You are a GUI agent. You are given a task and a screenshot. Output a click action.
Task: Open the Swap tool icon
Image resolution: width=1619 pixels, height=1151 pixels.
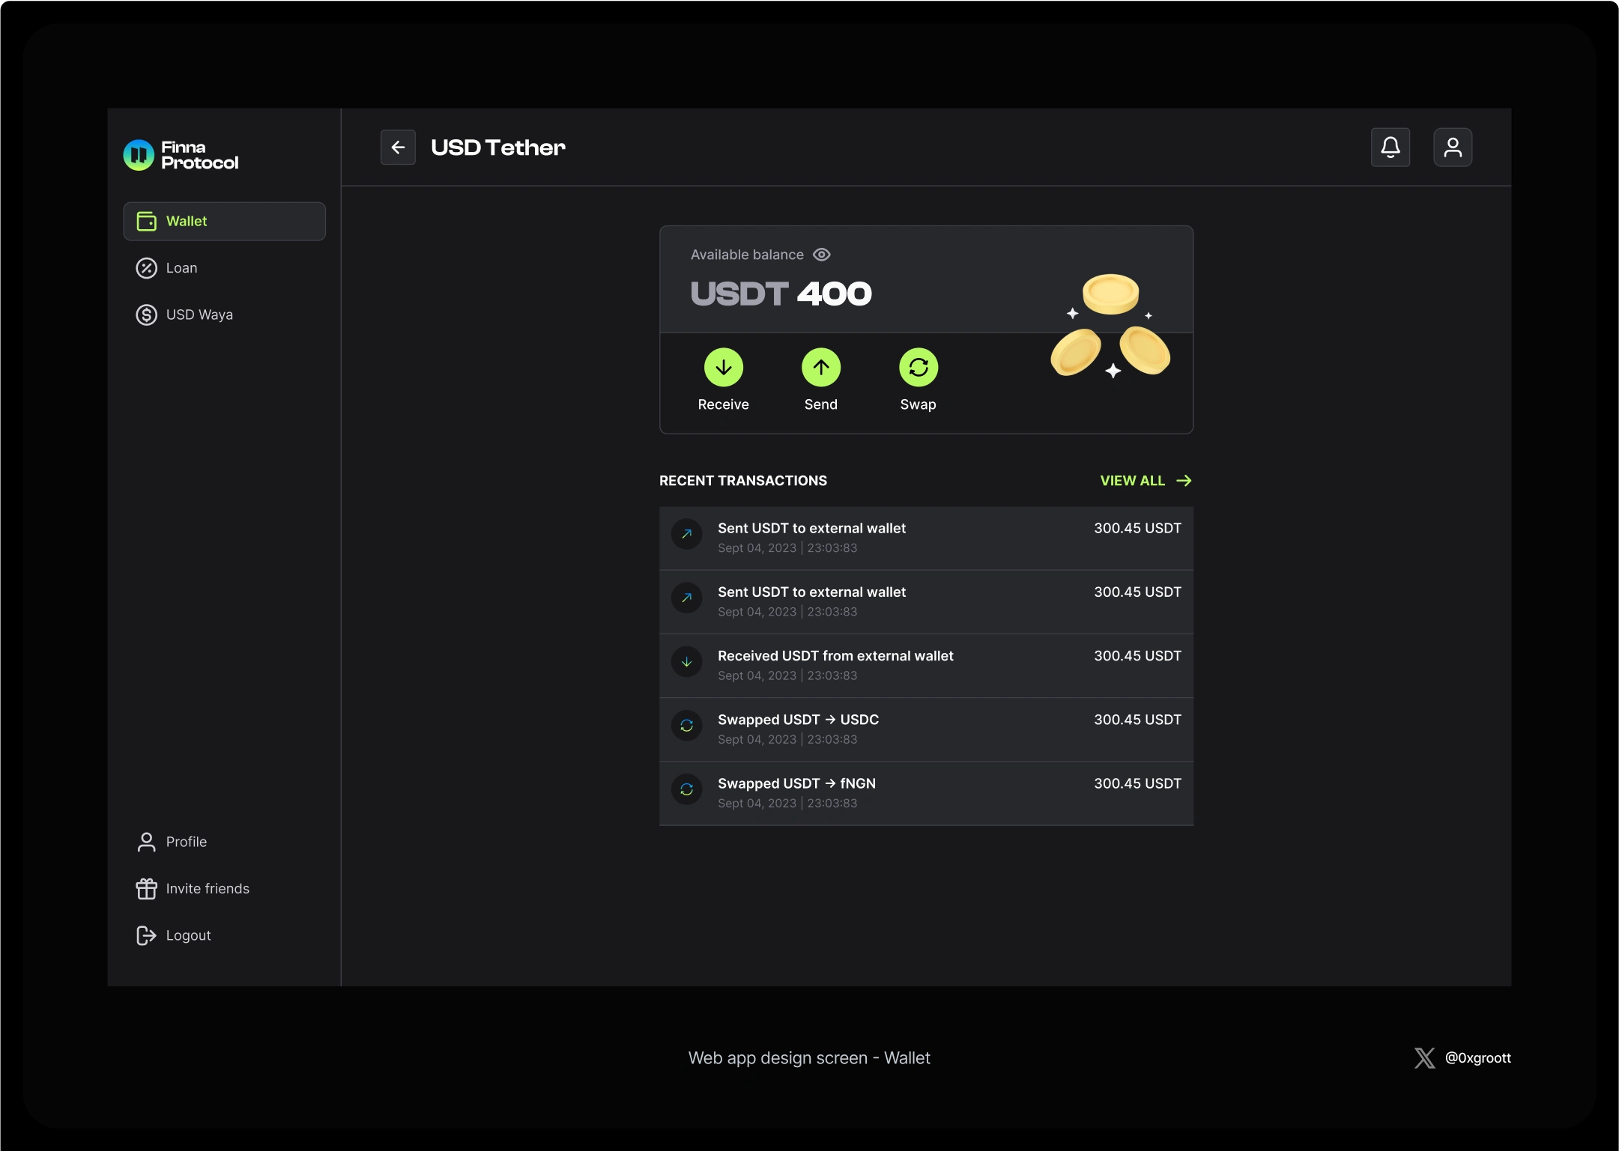[919, 368]
